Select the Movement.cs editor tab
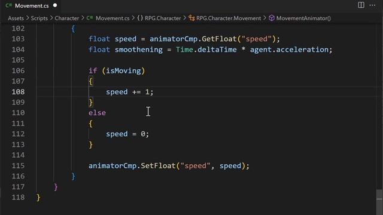This screenshot has width=383, height=215. click(x=31, y=5)
